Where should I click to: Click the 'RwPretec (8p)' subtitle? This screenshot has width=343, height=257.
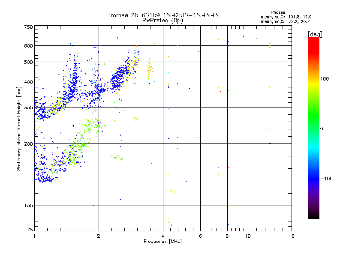click(162, 21)
